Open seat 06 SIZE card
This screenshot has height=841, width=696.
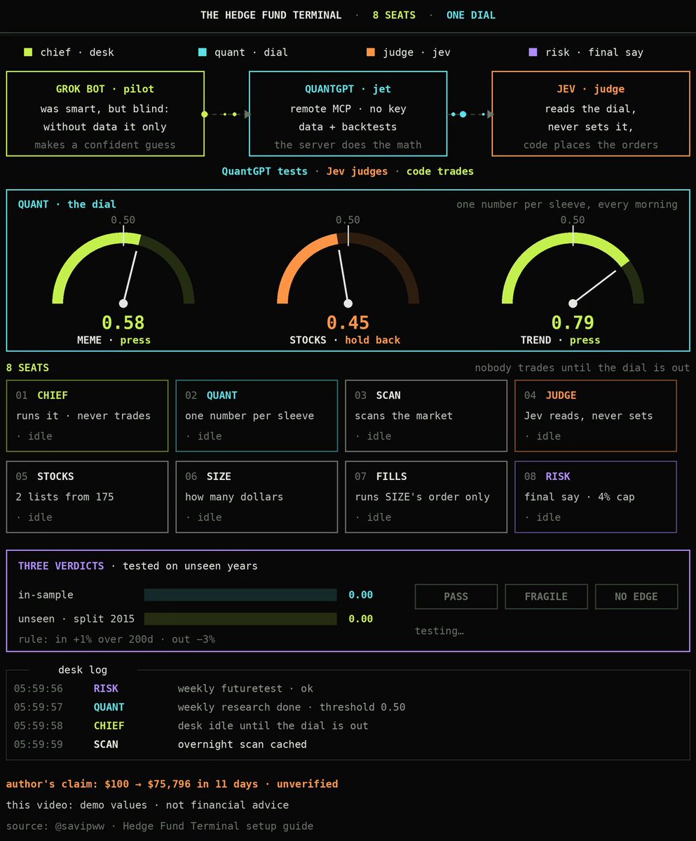click(257, 497)
